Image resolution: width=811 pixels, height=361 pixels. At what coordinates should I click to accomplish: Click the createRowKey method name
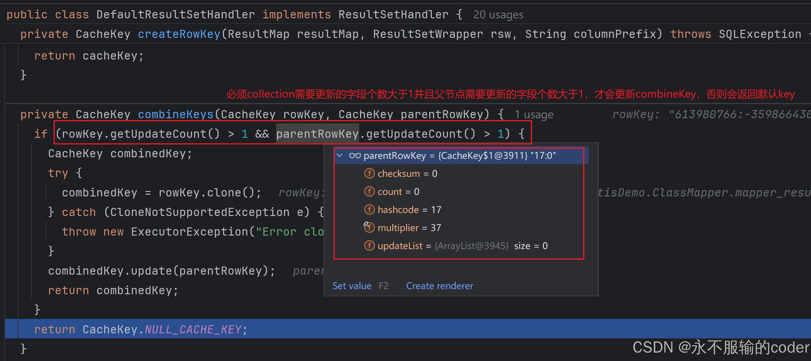pyautogui.click(x=179, y=34)
